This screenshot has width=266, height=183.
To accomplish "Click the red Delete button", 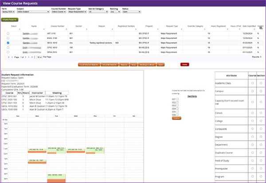I will 185,65.
